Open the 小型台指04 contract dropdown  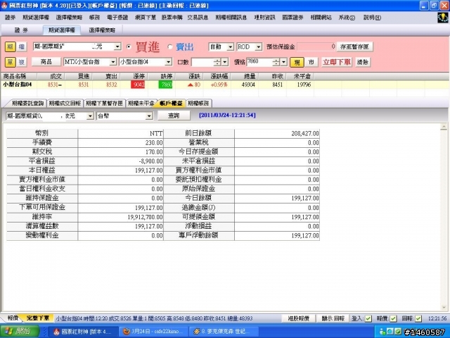point(169,62)
